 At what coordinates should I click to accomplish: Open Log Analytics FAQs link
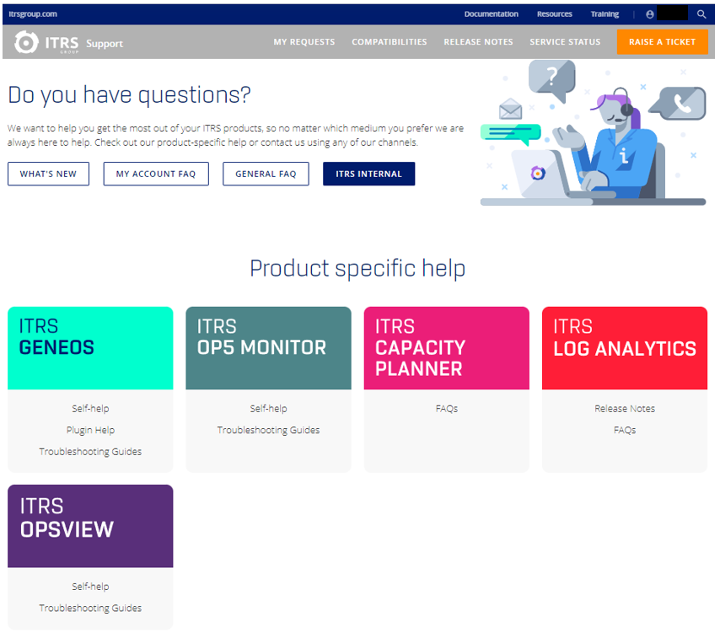coord(625,430)
